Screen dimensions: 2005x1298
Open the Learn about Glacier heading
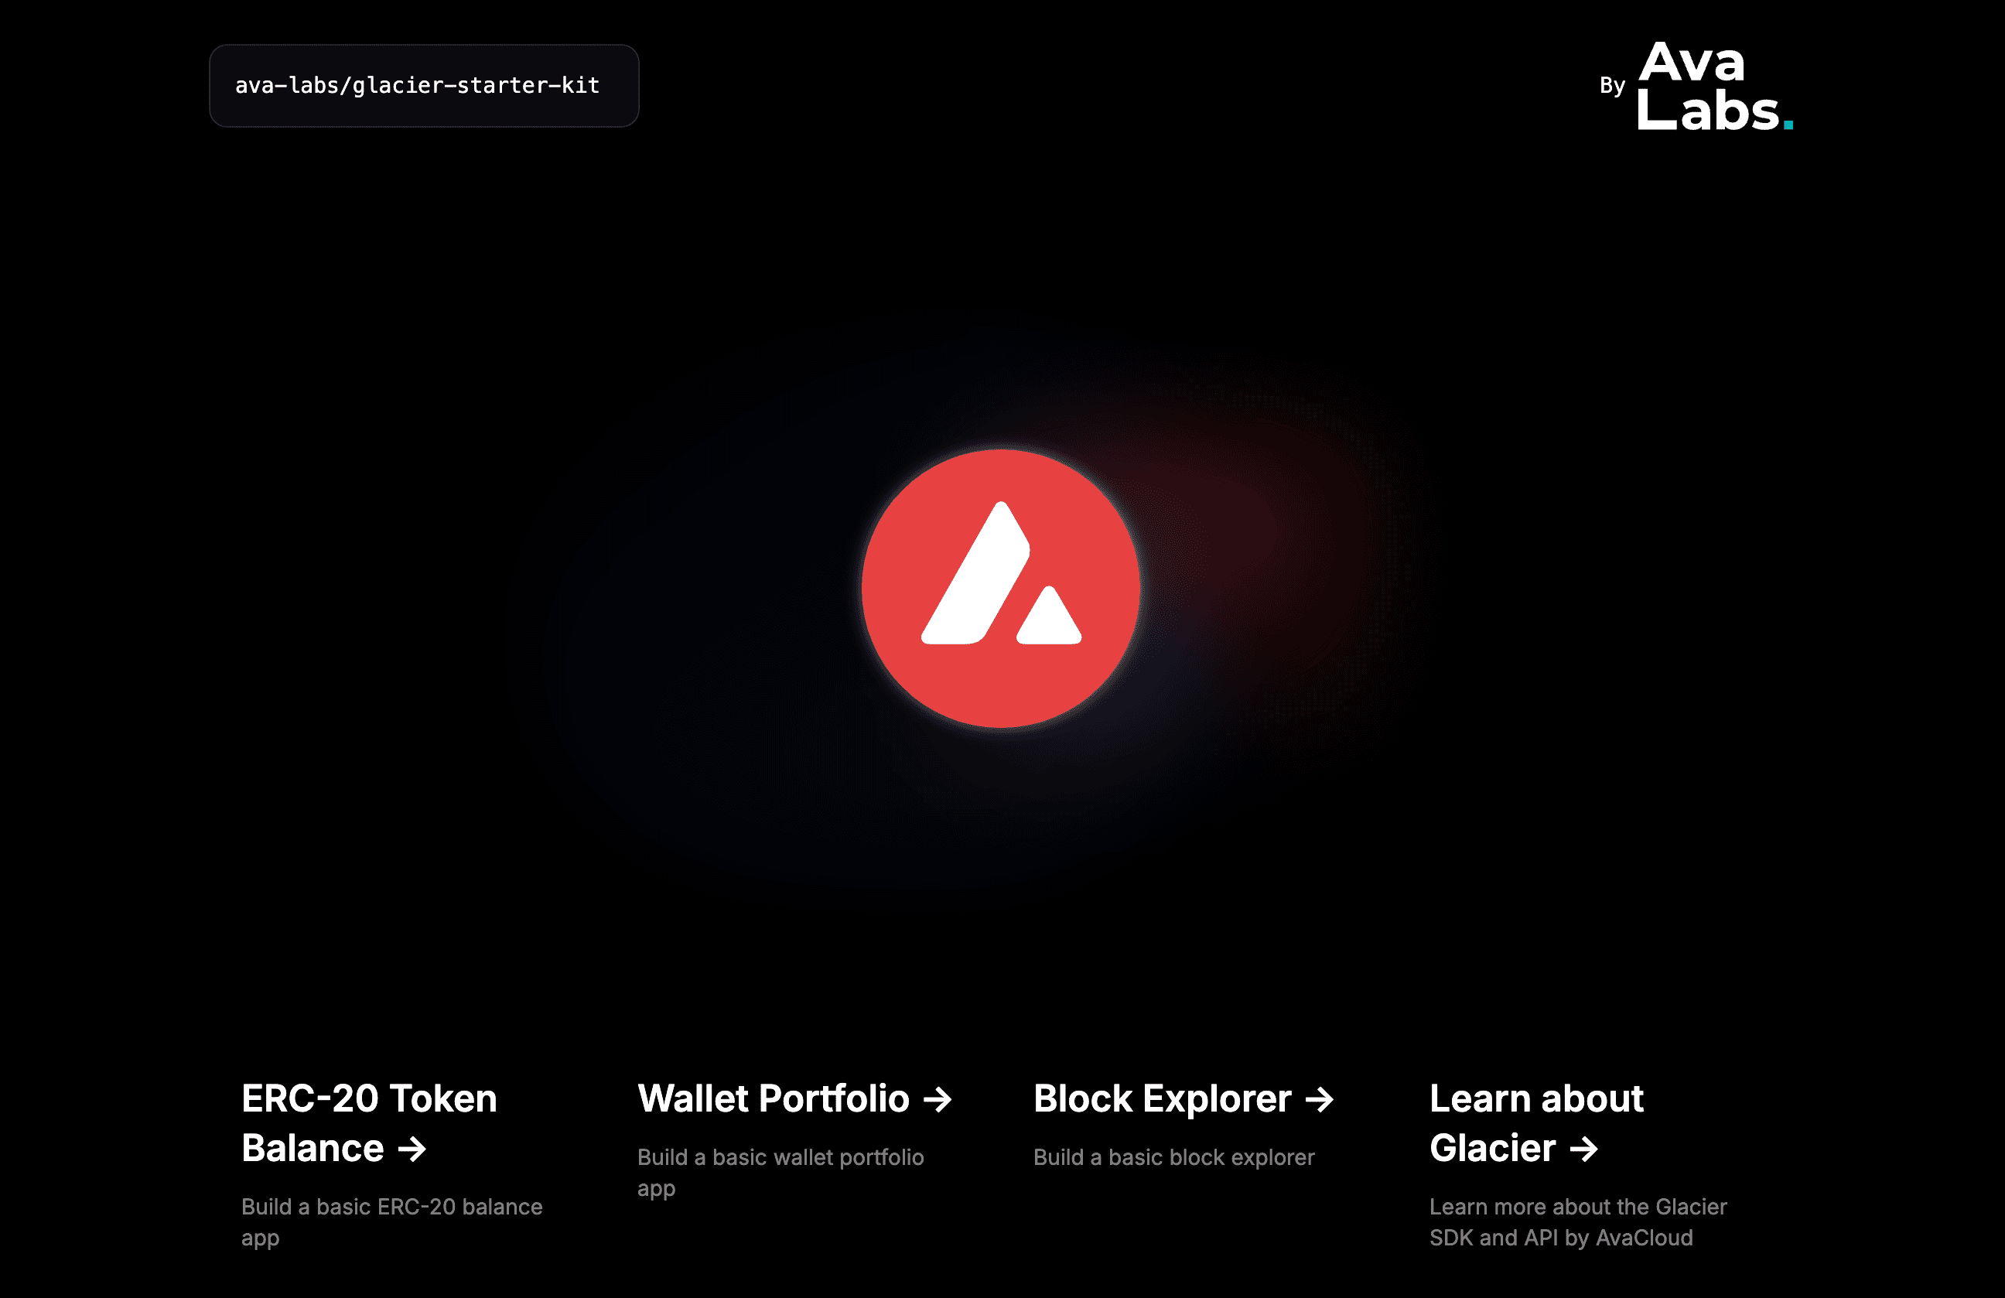(1535, 1123)
